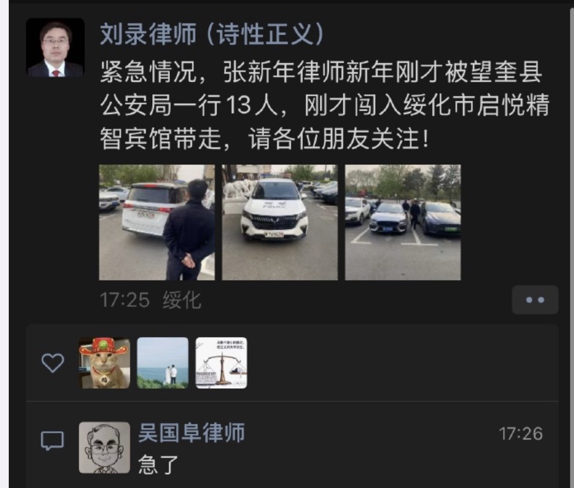The height and width of the screenshot is (488, 574).
Task: View third photo of parked cars
Action: click(x=403, y=223)
